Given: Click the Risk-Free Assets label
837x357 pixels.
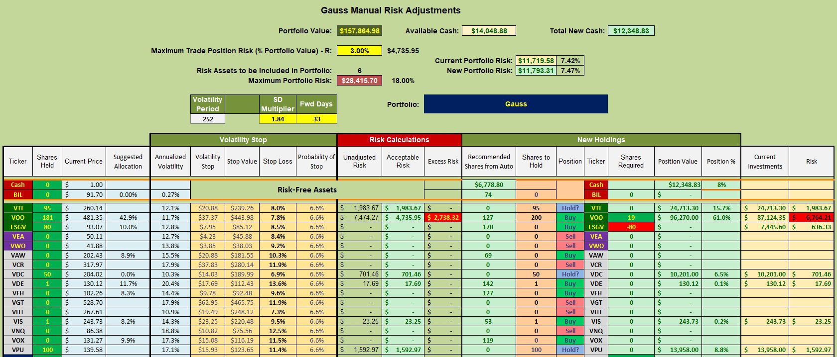Looking at the screenshot, I should [x=307, y=189].
